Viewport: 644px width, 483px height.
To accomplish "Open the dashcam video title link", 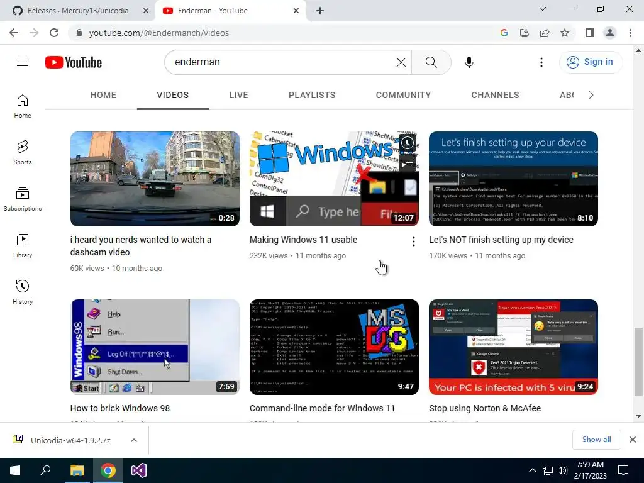I will [x=141, y=246].
